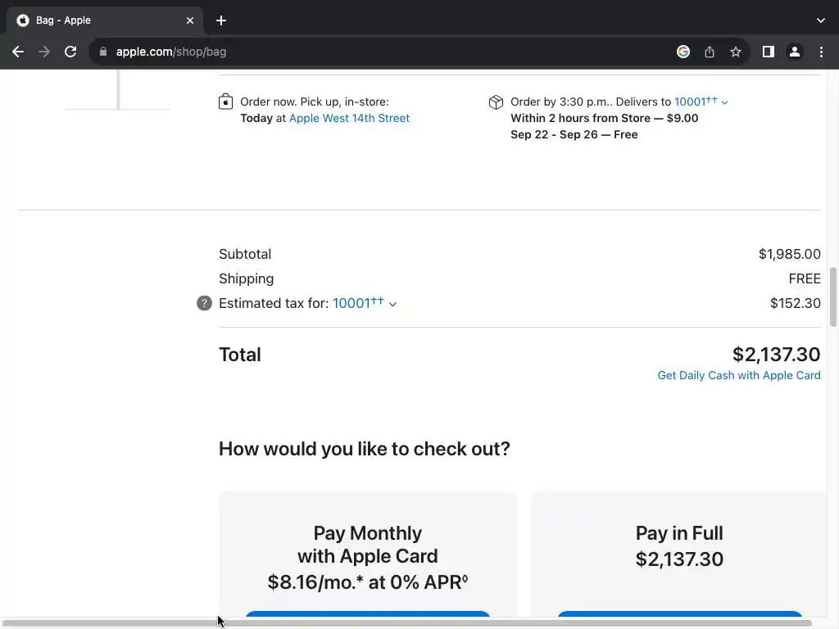Click the Pay Monthly with Apple Card card
Image resolution: width=839 pixels, height=629 pixels.
(x=368, y=554)
